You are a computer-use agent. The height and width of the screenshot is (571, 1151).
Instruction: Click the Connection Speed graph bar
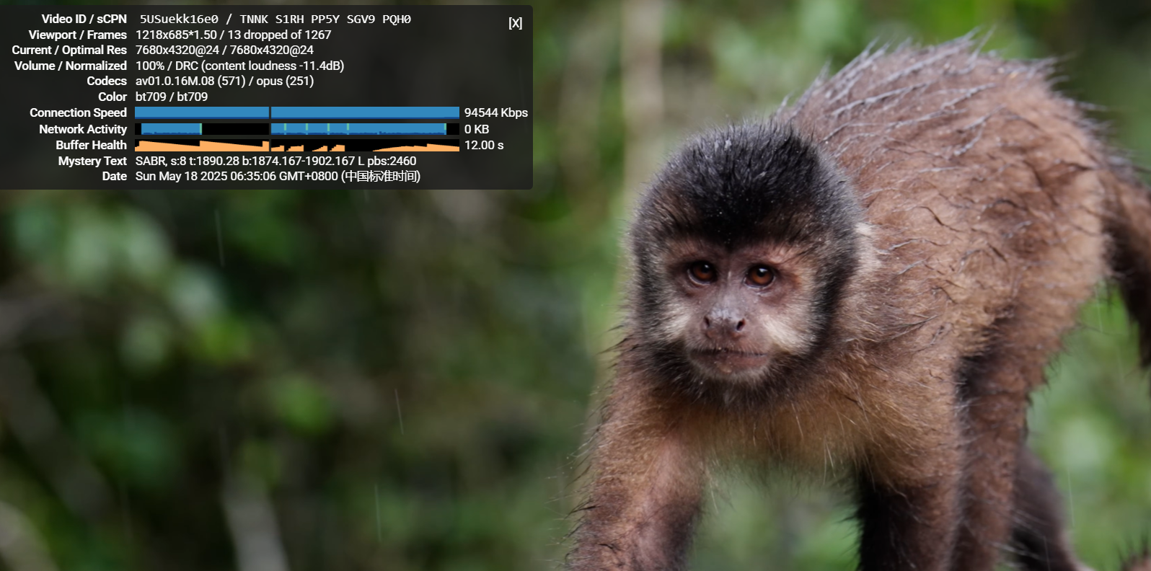click(x=297, y=112)
